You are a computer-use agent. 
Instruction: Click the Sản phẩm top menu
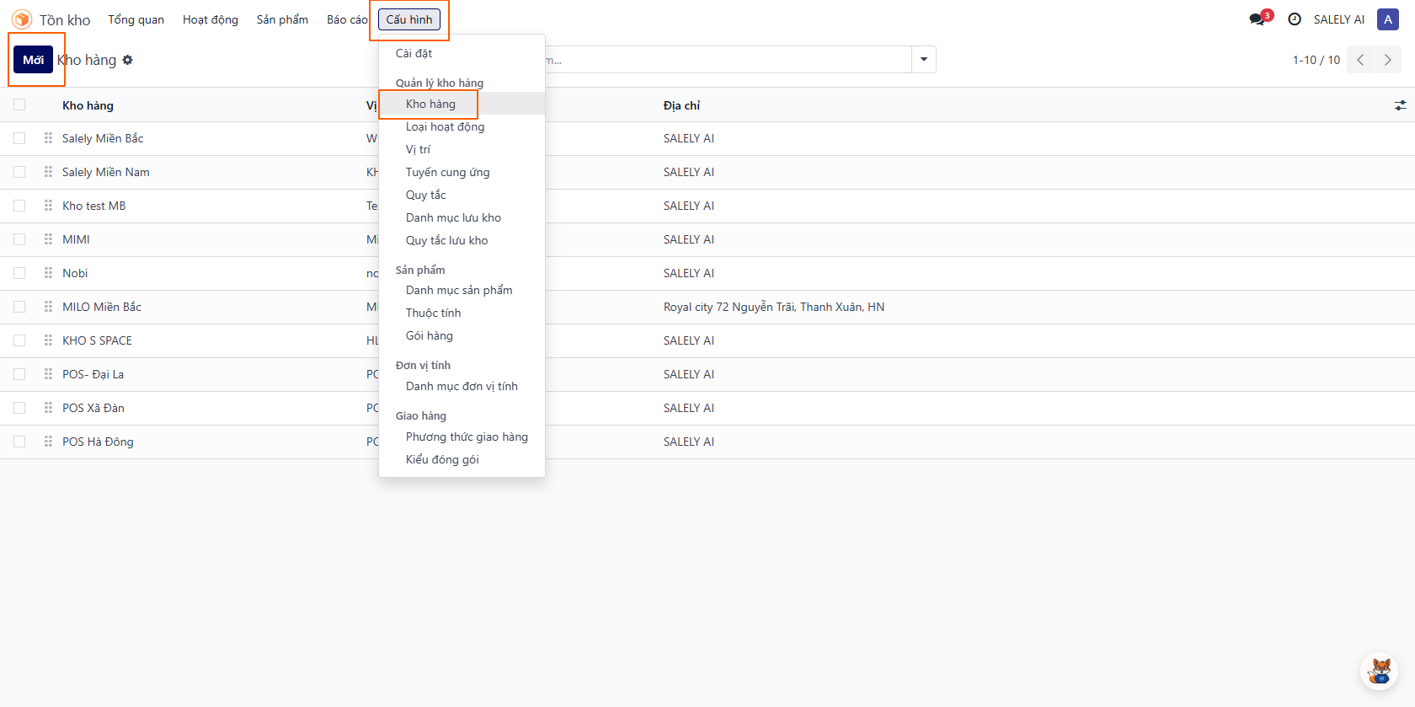[282, 19]
